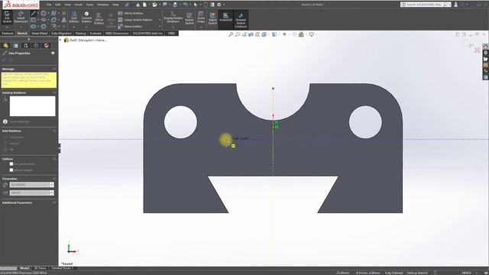Open Display/Delete Relations tool
The width and height of the screenshot is (489, 275).
coord(173,17)
